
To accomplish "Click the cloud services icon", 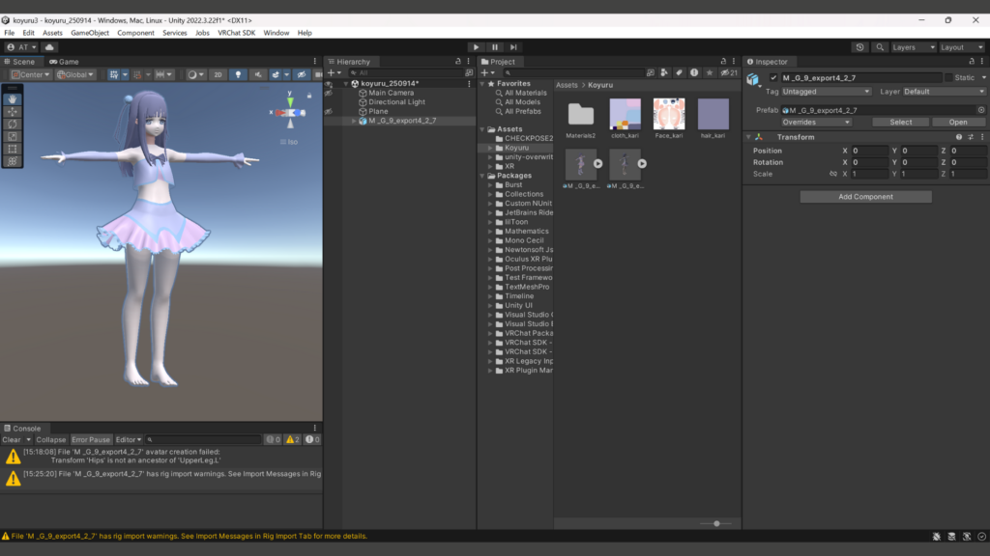I will point(49,47).
